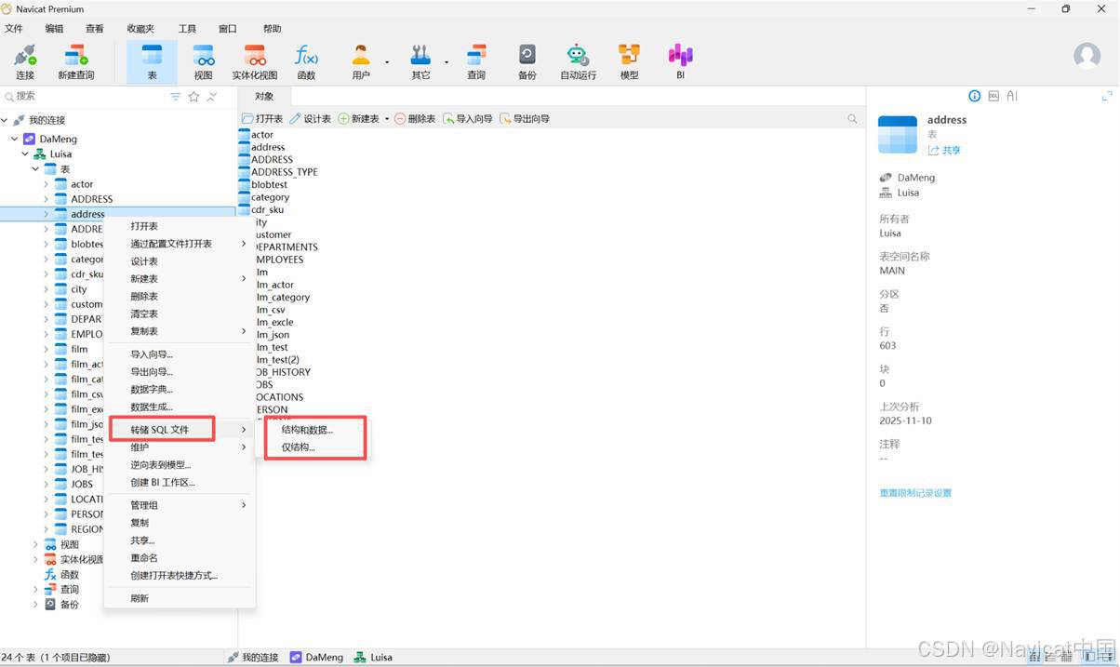Click the 函数 f(x) toolbar icon
1120x667 pixels.
point(306,62)
